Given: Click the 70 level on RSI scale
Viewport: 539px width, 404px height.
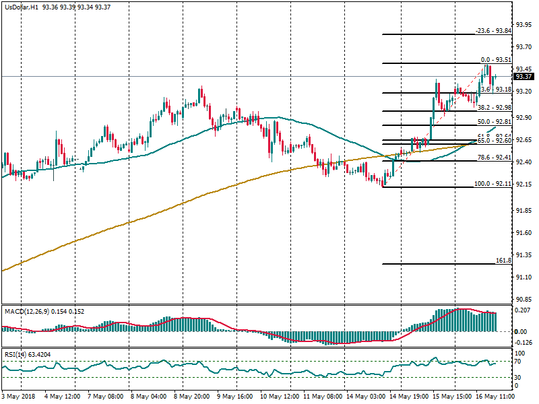Looking at the screenshot, I should pyautogui.click(x=519, y=362).
